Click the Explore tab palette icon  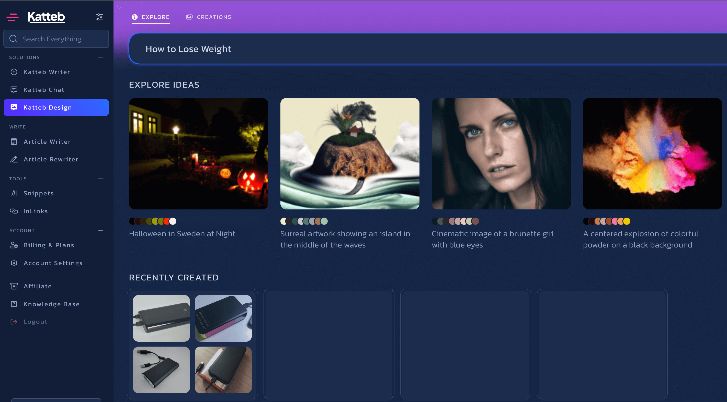click(135, 17)
